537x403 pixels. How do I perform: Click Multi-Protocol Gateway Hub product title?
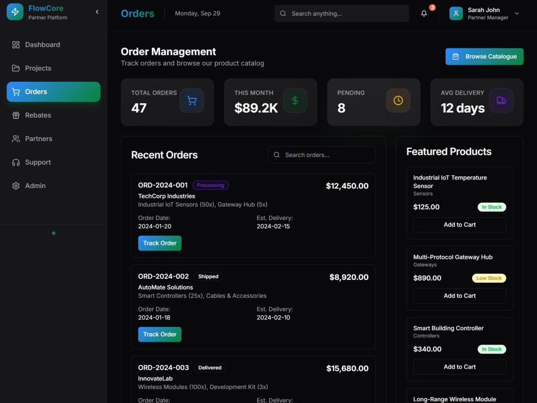pos(453,257)
